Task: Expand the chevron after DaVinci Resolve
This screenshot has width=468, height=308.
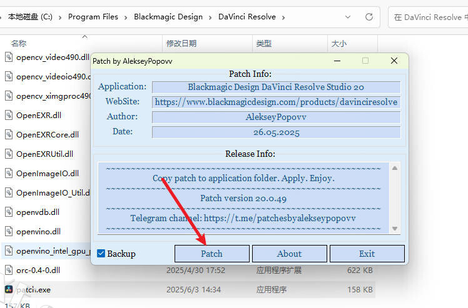Action: [283, 17]
